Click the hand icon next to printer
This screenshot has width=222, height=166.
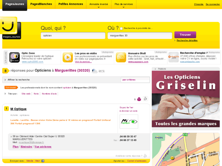pyautogui.click(x=145, y=99)
